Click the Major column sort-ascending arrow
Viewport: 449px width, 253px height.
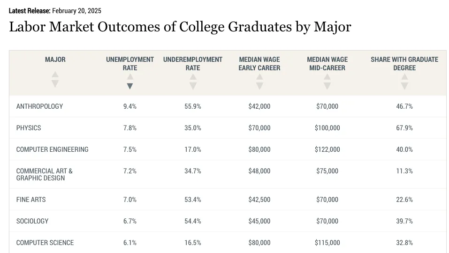[55, 74]
